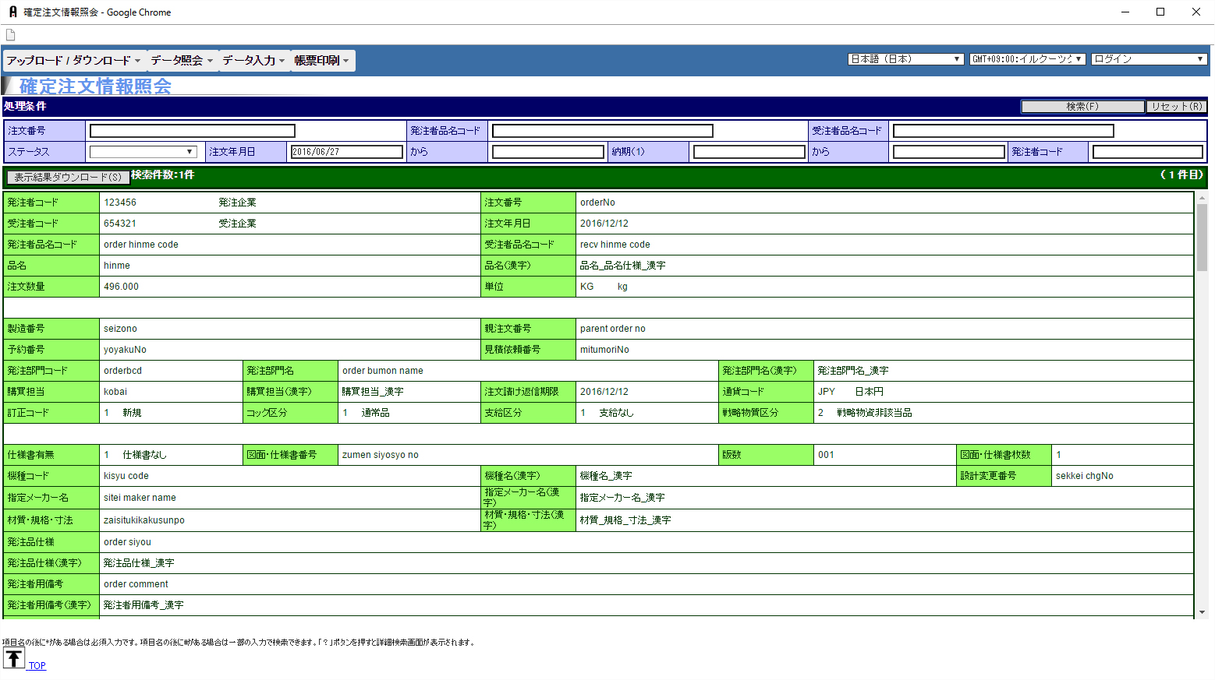Click the value order bumon name

click(x=383, y=371)
